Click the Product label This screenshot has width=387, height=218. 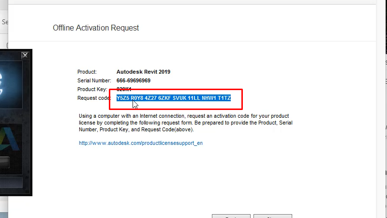87,72
